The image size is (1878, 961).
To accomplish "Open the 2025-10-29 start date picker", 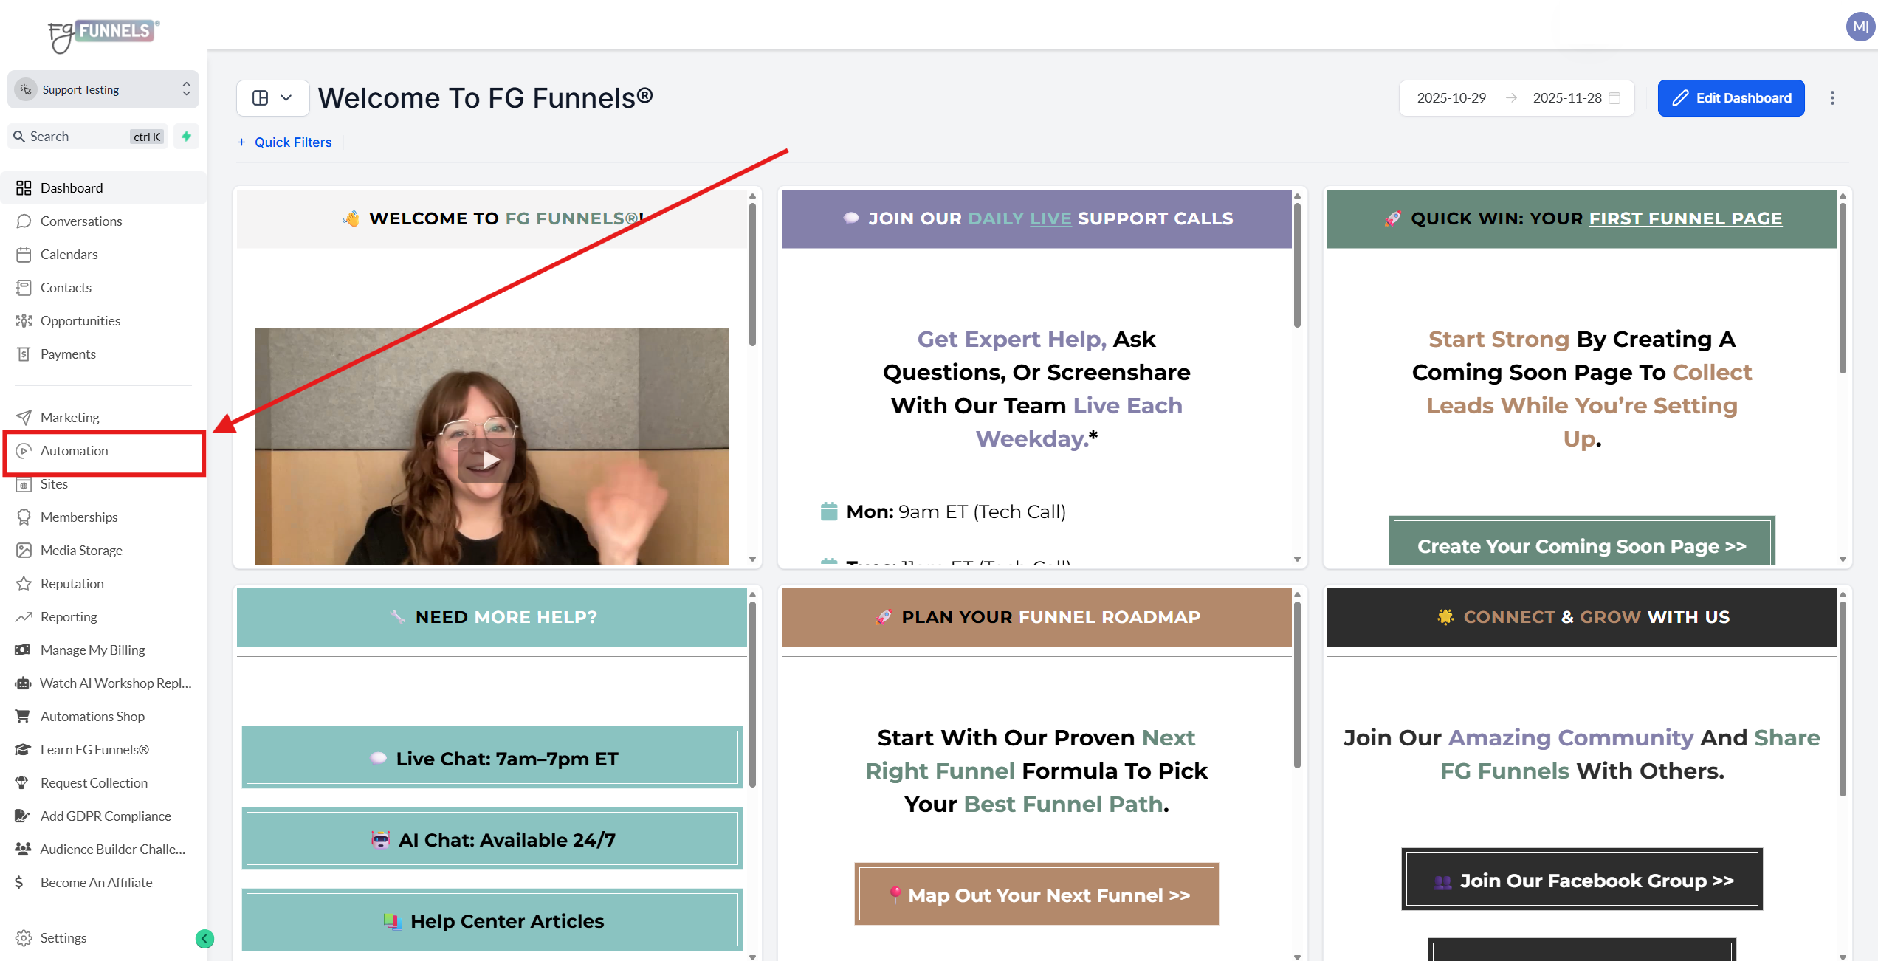I will (x=1451, y=98).
